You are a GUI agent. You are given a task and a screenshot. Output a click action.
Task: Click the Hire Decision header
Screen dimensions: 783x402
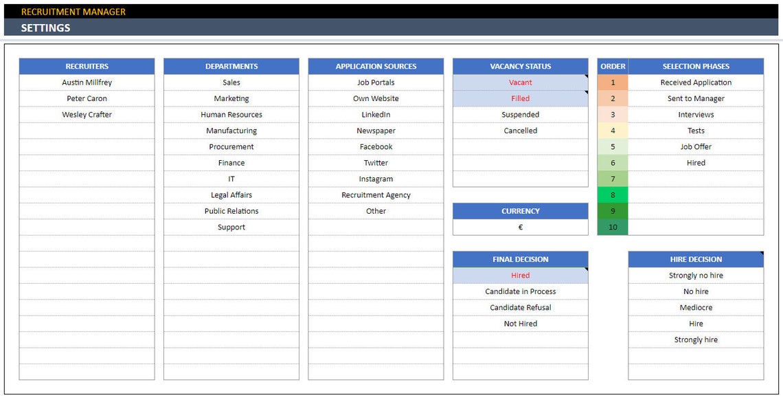pyautogui.click(x=696, y=259)
